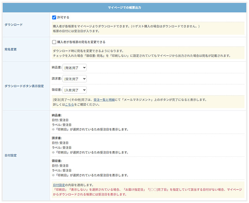Click the 宛名変更 row label
Screen dimensions: 249x203
(x=10, y=49)
